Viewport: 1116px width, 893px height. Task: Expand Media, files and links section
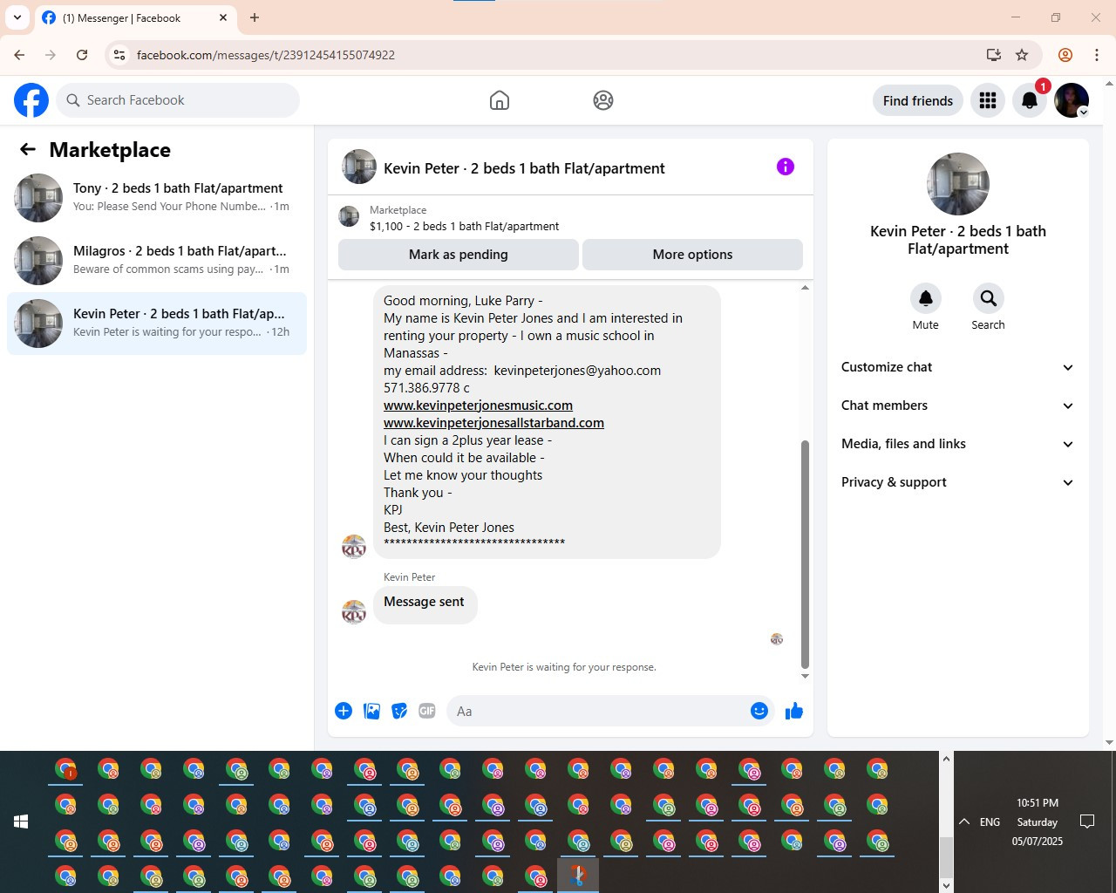[957, 444]
